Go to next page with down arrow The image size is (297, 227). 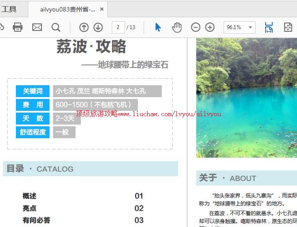click(x=98, y=27)
